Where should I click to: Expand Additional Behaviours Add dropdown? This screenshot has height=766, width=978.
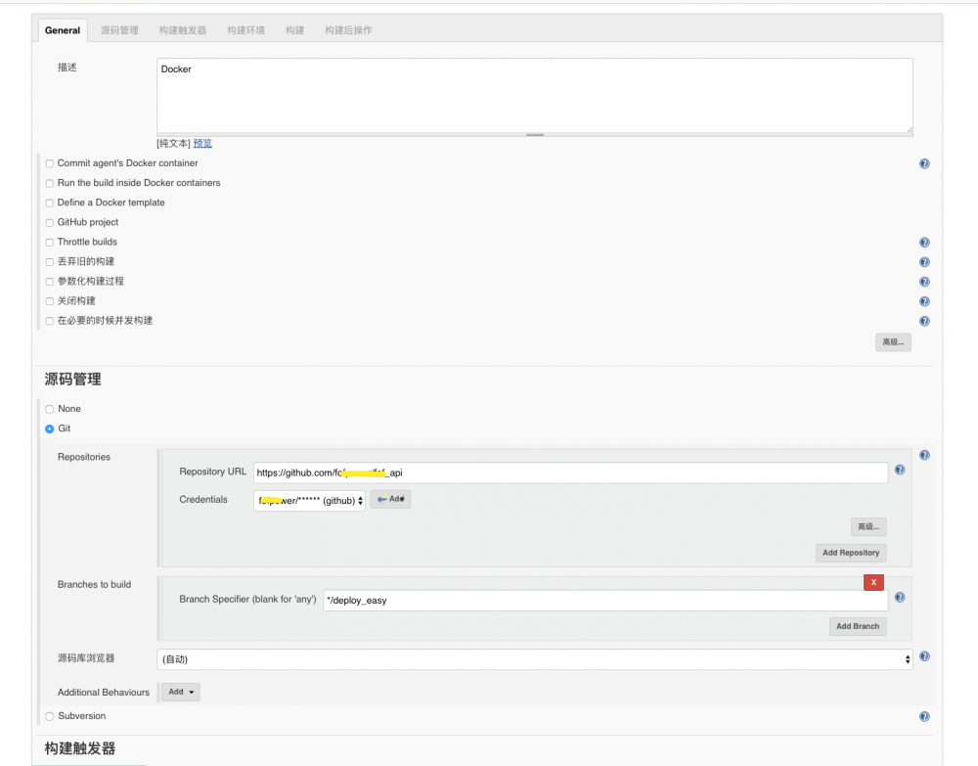click(180, 692)
